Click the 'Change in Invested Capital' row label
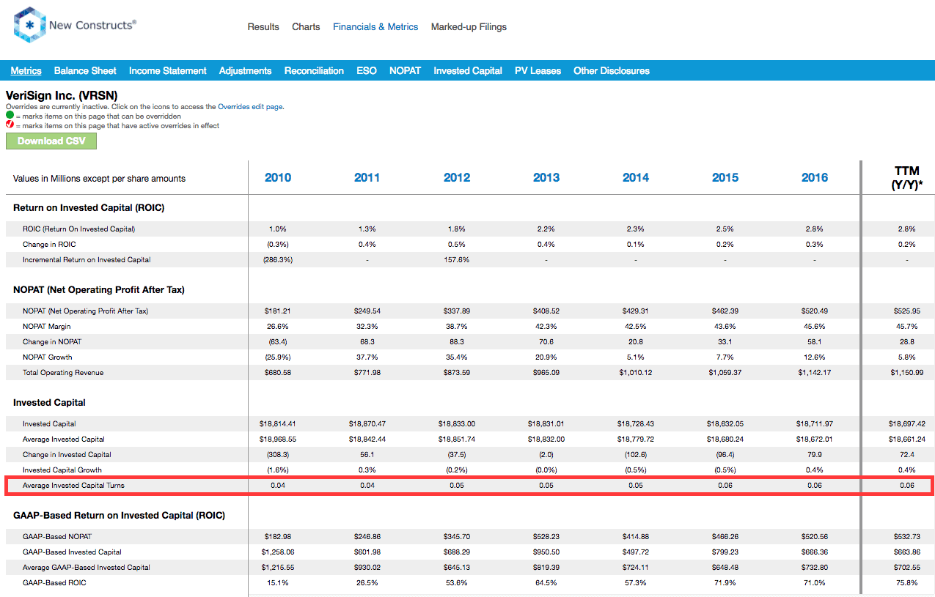 coord(67,455)
